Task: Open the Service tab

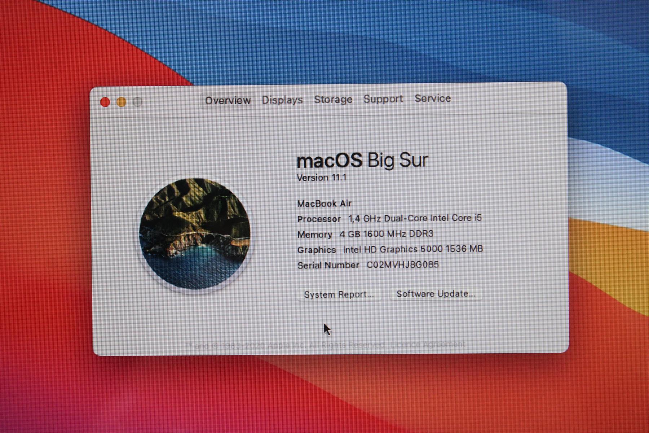Action: pyautogui.click(x=432, y=98)
